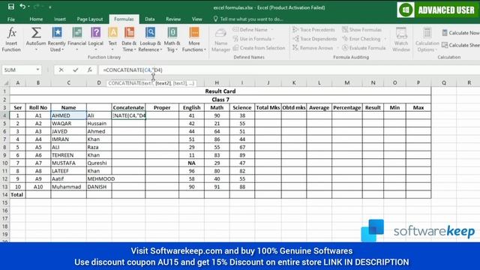The image size is (480, 270).
Task: Click the Select All corner triangle
Action: [5, 82]
